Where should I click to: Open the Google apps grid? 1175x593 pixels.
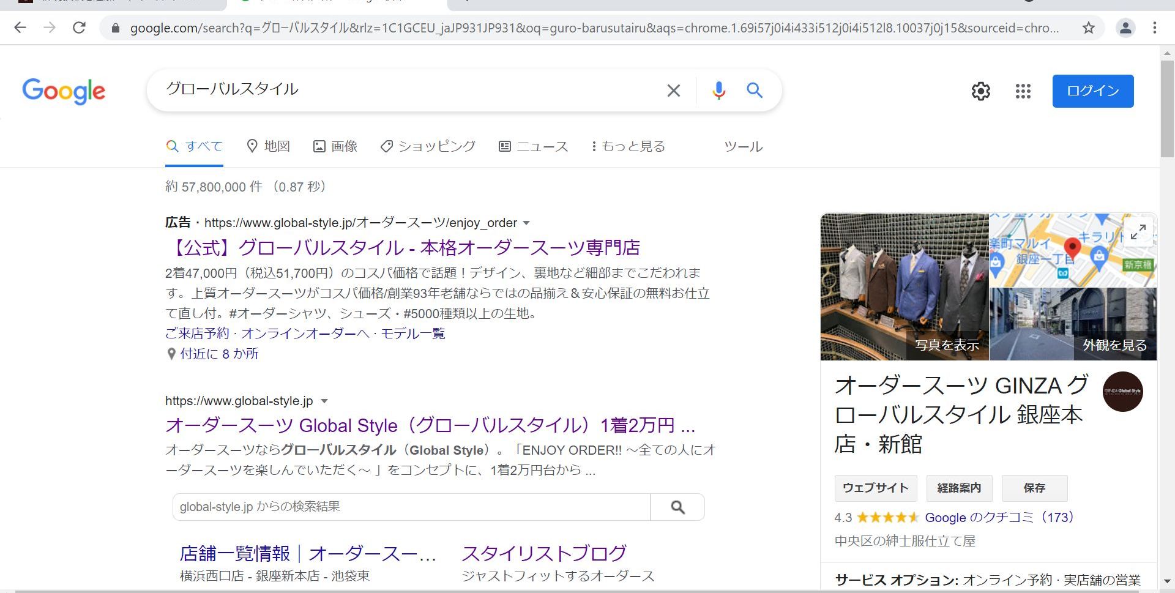(x=1023, y=91)
